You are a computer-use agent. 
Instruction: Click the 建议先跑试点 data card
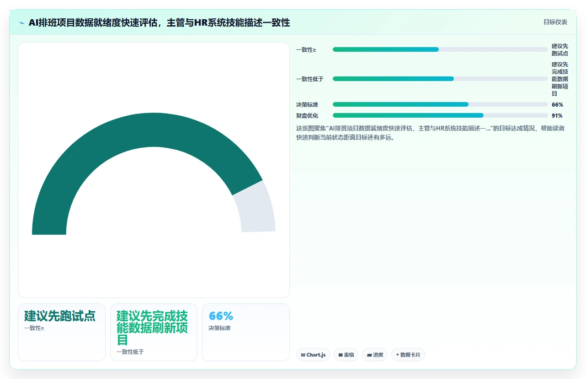(62, 332)
